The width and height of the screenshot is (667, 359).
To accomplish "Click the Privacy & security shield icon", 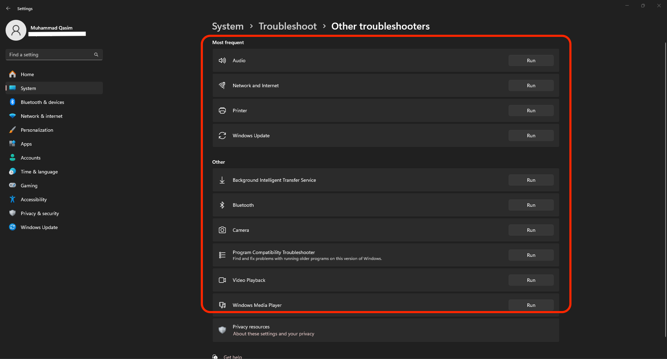I will [x=13, y=213].
